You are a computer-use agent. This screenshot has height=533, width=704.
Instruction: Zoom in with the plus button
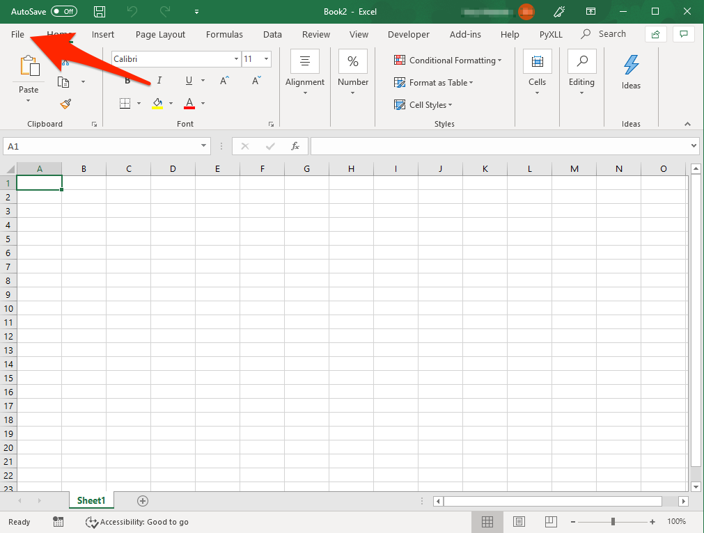click(x=652, y=522)
